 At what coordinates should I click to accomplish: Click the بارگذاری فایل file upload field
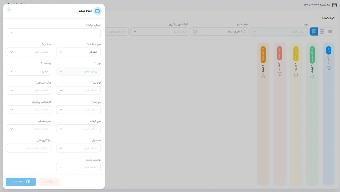point(29,148)
